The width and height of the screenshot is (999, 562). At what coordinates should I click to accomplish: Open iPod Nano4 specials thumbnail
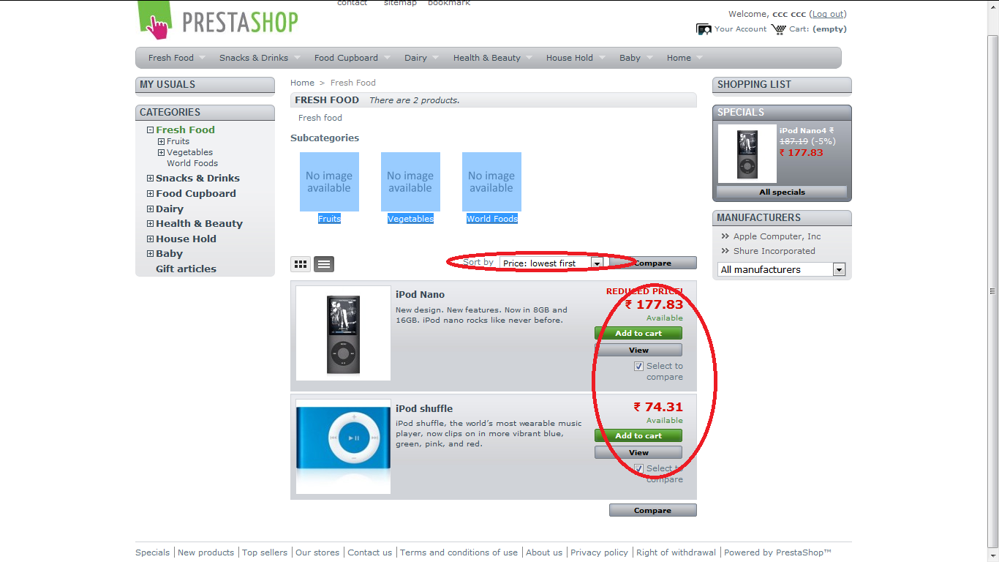747,154
